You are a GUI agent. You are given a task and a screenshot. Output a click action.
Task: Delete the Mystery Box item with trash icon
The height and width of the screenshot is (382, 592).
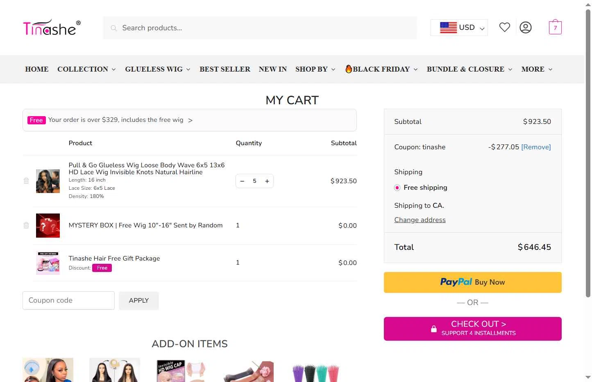pyautogui.click(x=26, y=225)
